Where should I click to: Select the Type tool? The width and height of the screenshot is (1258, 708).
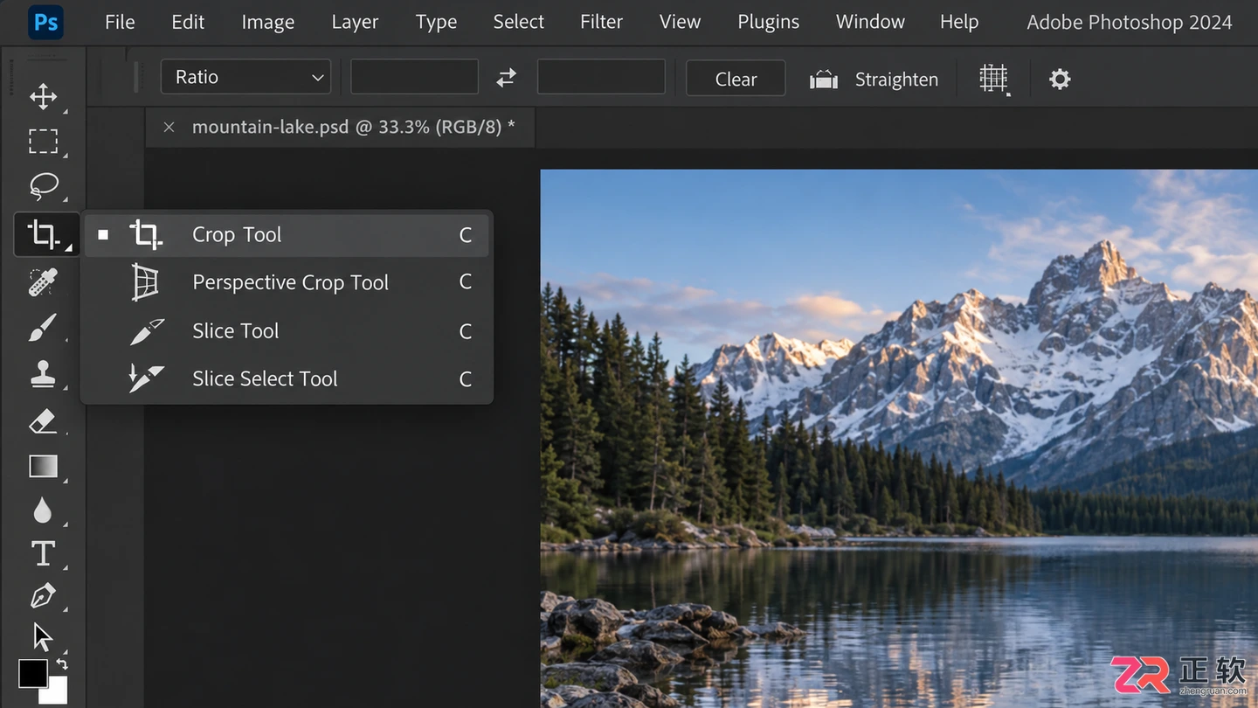(43, 554)
